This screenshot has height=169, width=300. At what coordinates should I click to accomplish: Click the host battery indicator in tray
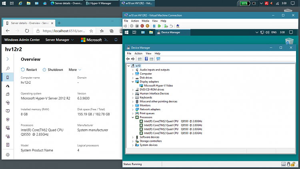pyautogui.click(x=245, y=3)
